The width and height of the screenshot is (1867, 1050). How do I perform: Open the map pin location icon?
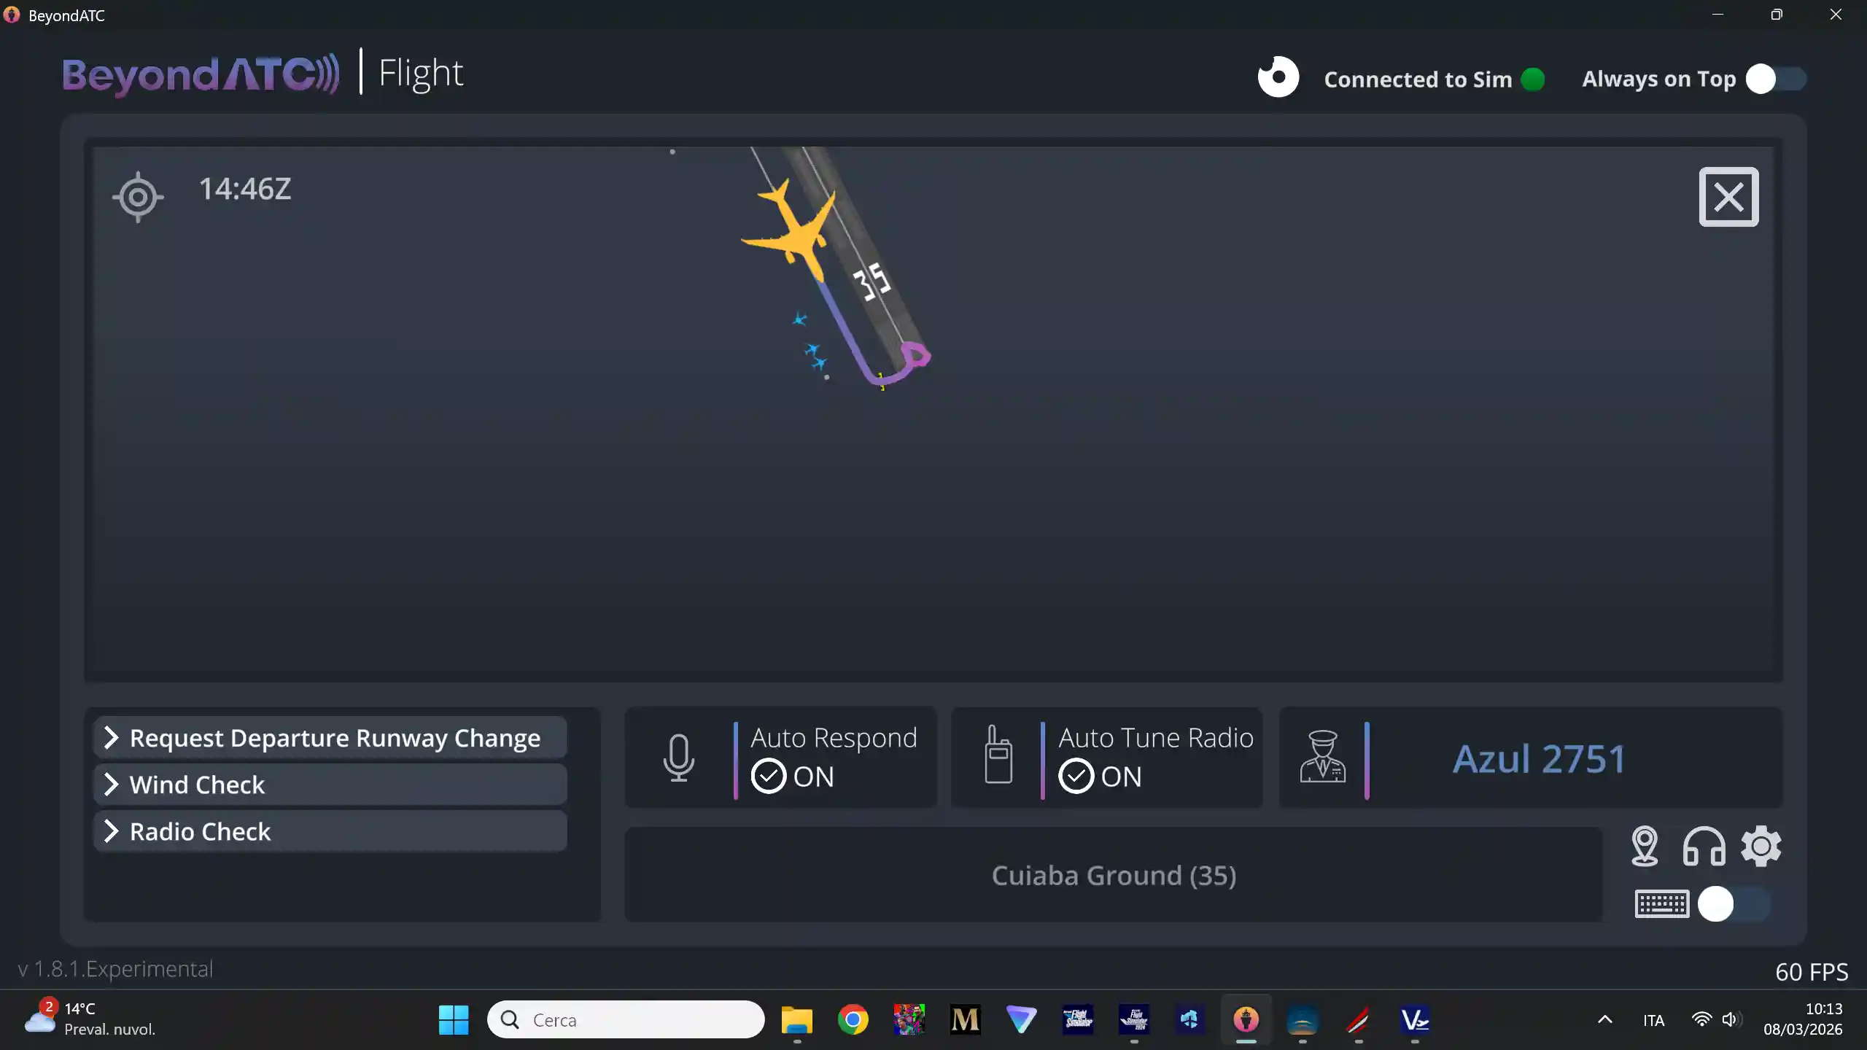[x=1644, y=847]
